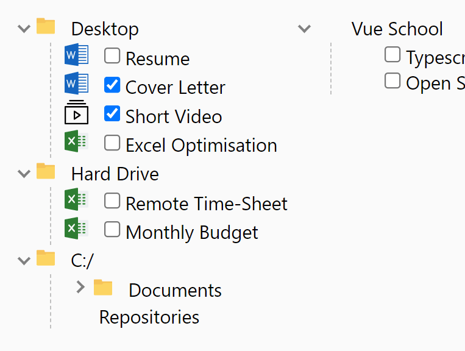Tick the Excel Optimisation checkbox
This screenshot has width=465, height=351.
pos(112,143)
